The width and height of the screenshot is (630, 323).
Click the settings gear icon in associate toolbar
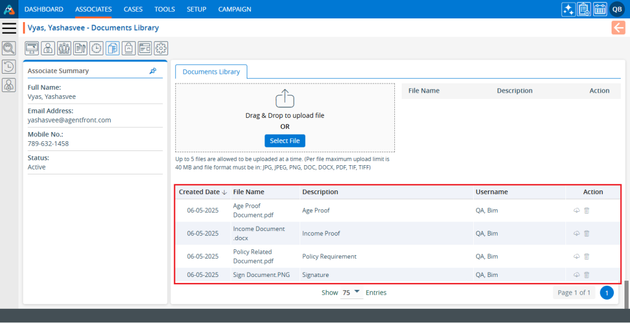(x=161, y=48)
